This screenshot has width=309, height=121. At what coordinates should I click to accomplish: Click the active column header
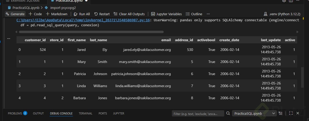[x=290, y=40]
